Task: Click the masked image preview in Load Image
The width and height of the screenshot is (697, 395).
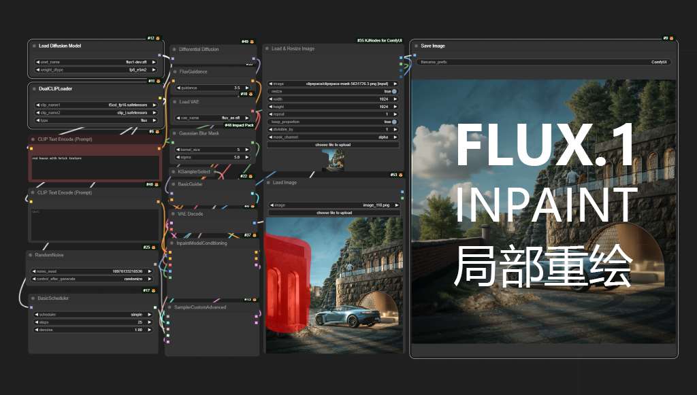Action: click(x=334, y=286)
